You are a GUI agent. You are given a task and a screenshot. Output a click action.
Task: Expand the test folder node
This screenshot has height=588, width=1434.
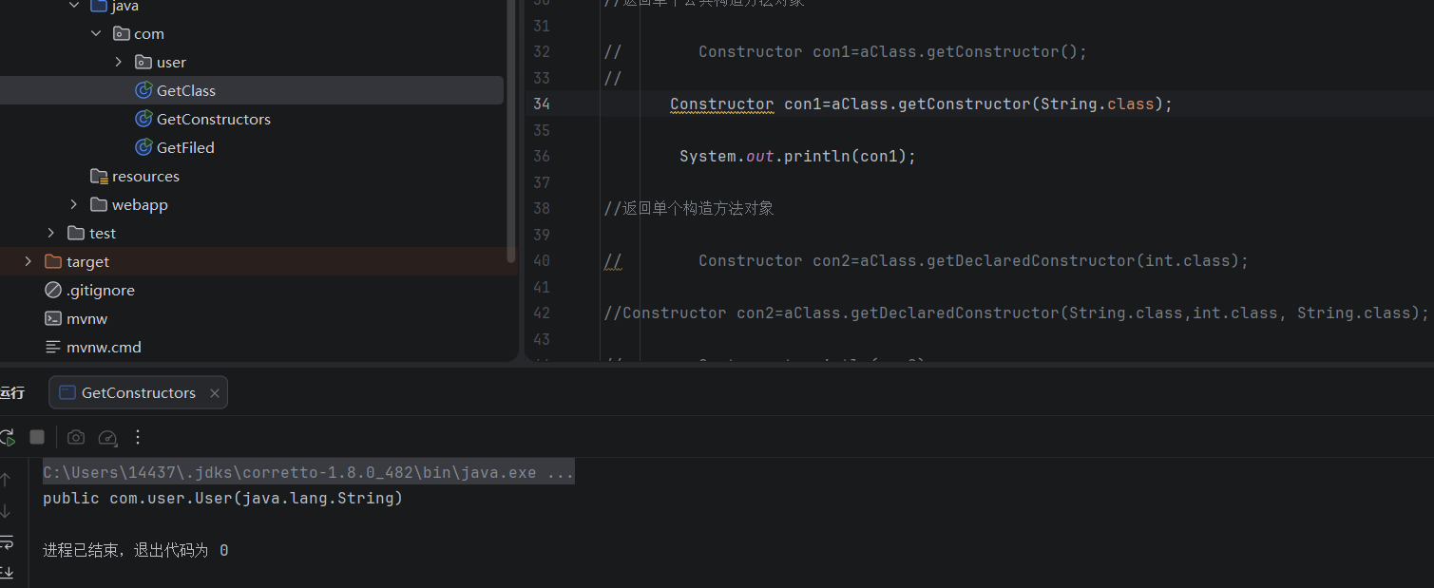click(x=51, y=233)
